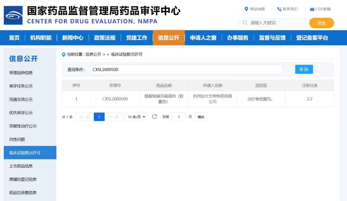
Task: Select page 1 in pagination
Action: click(99, 117)
